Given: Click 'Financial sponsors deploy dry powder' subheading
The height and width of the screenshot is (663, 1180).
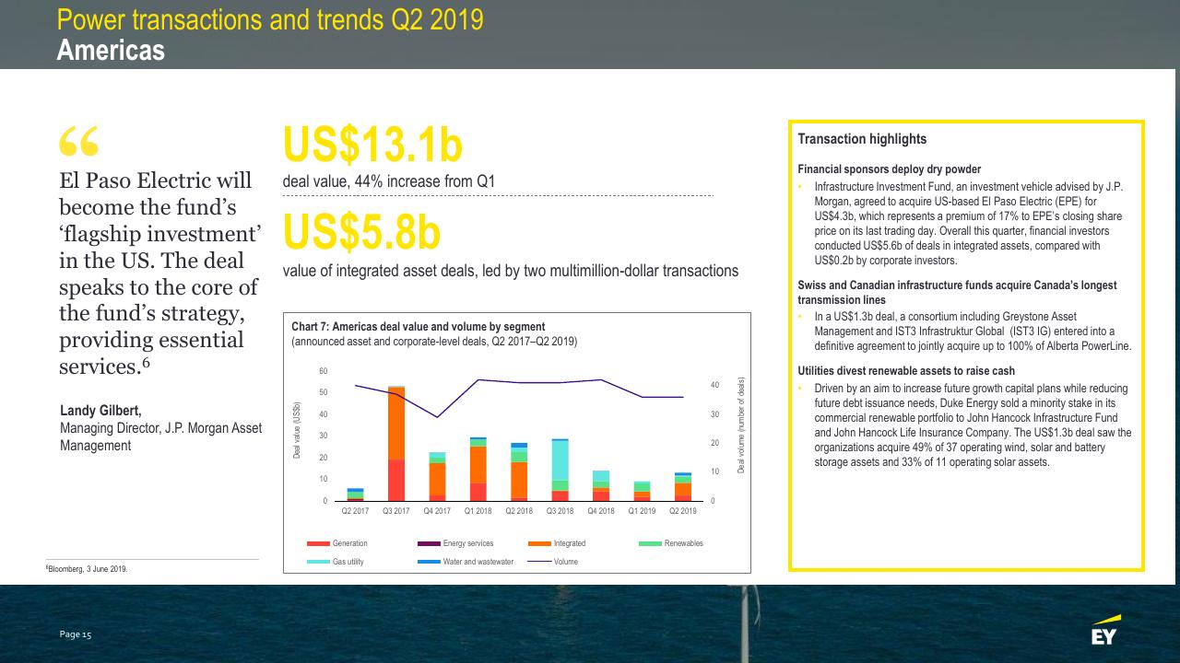Looking at the screenshot, I should click(x=889, y=169).
